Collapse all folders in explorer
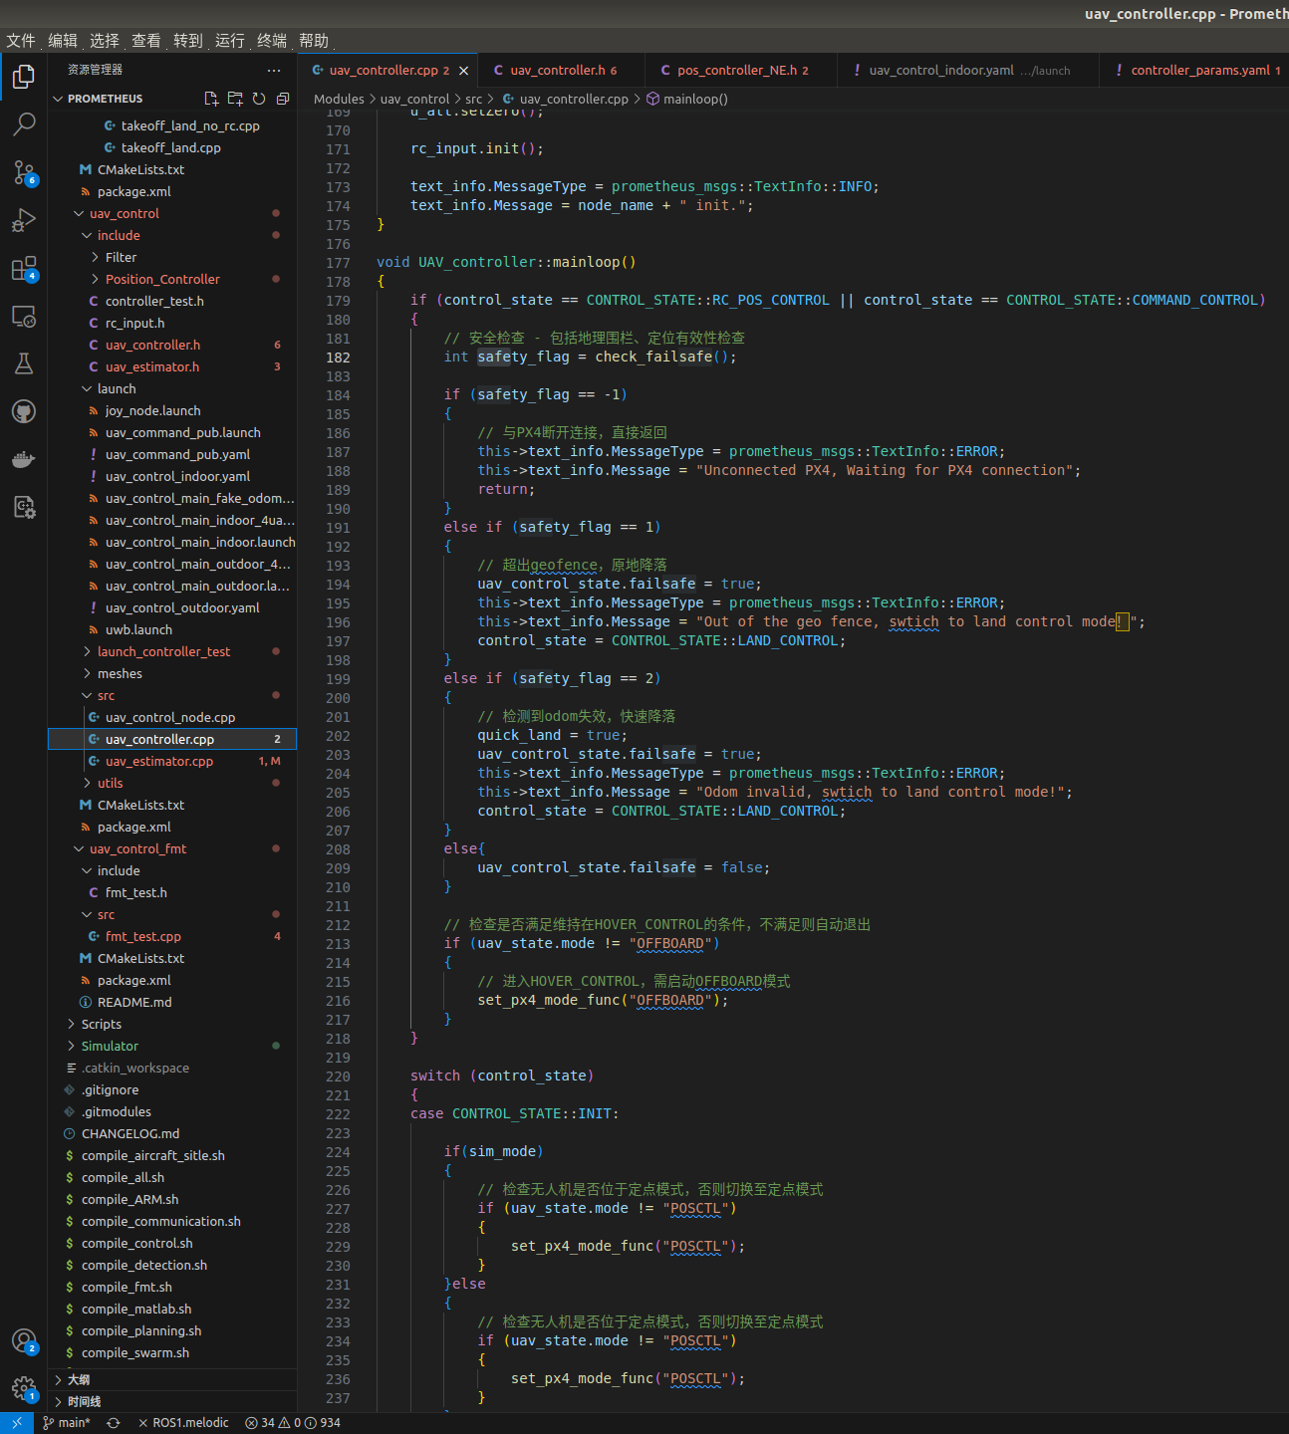1289x1434 pixels. click(x=283, y=99)
